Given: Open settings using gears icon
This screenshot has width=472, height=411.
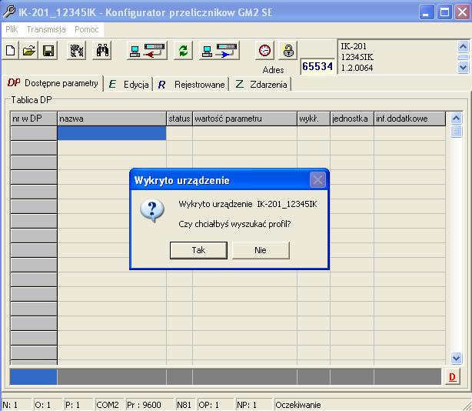Looking at the screenshot, I should [x=76, y=50].
